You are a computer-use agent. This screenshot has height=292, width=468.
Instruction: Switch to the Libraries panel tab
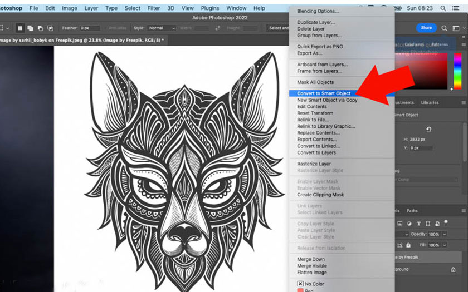click(430, 102)
